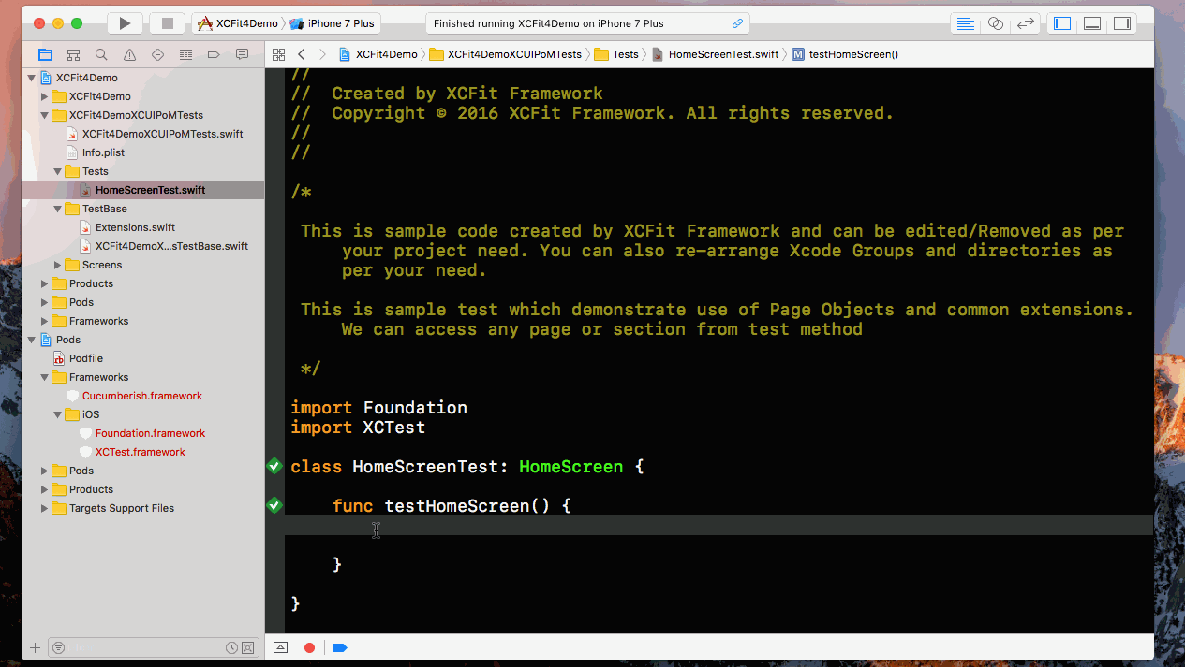Start UI test recording with red record button
1185x667 pixels.
point(309,647)
